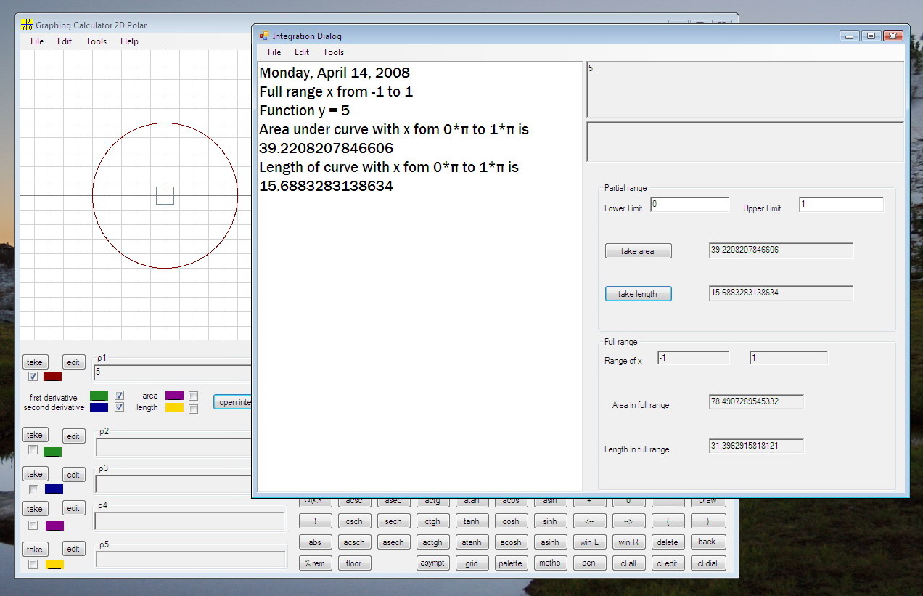This screenshot has height=596, width=923.
Task: Click the green ρ2 color swatch
Action: pos(52,452)
